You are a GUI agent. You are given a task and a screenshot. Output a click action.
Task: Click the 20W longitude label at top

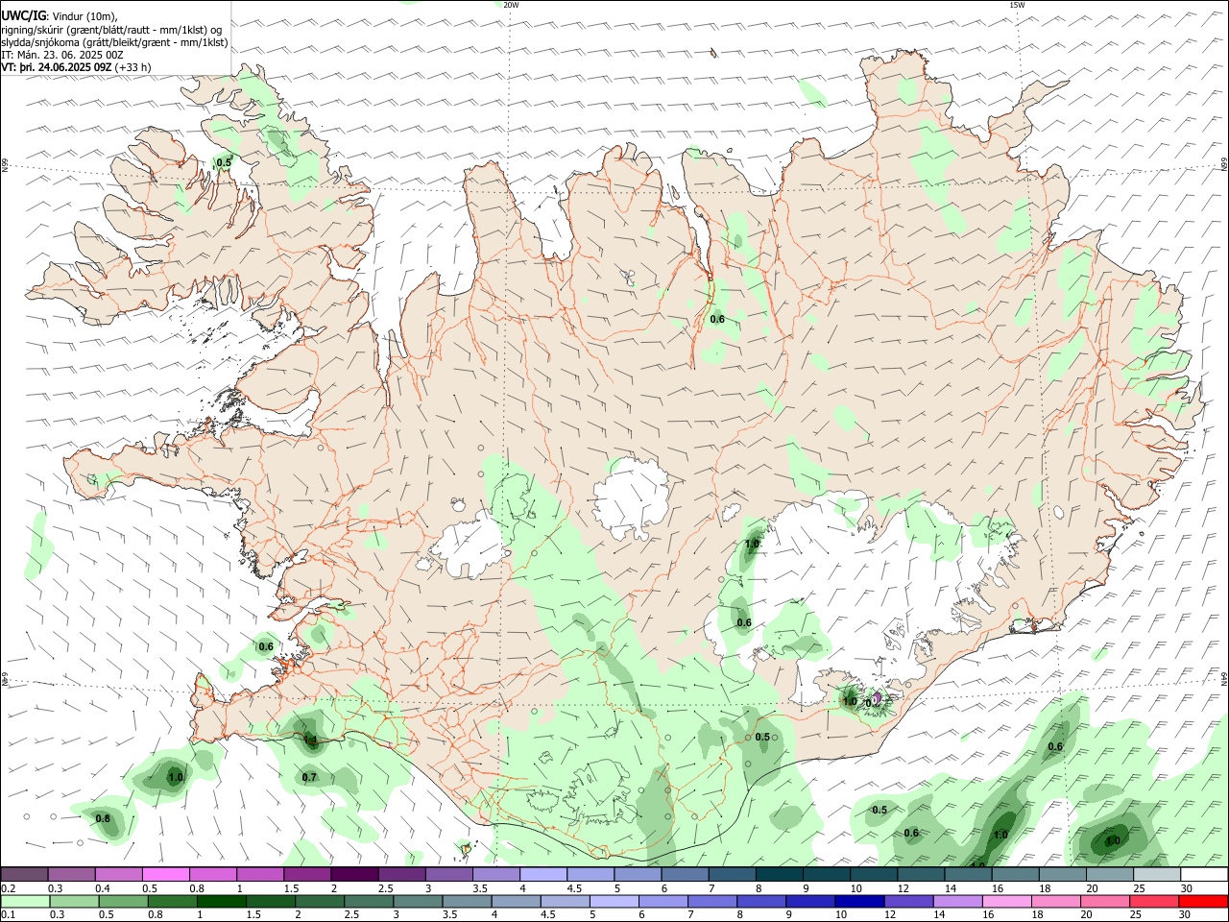tap(511, 5)
